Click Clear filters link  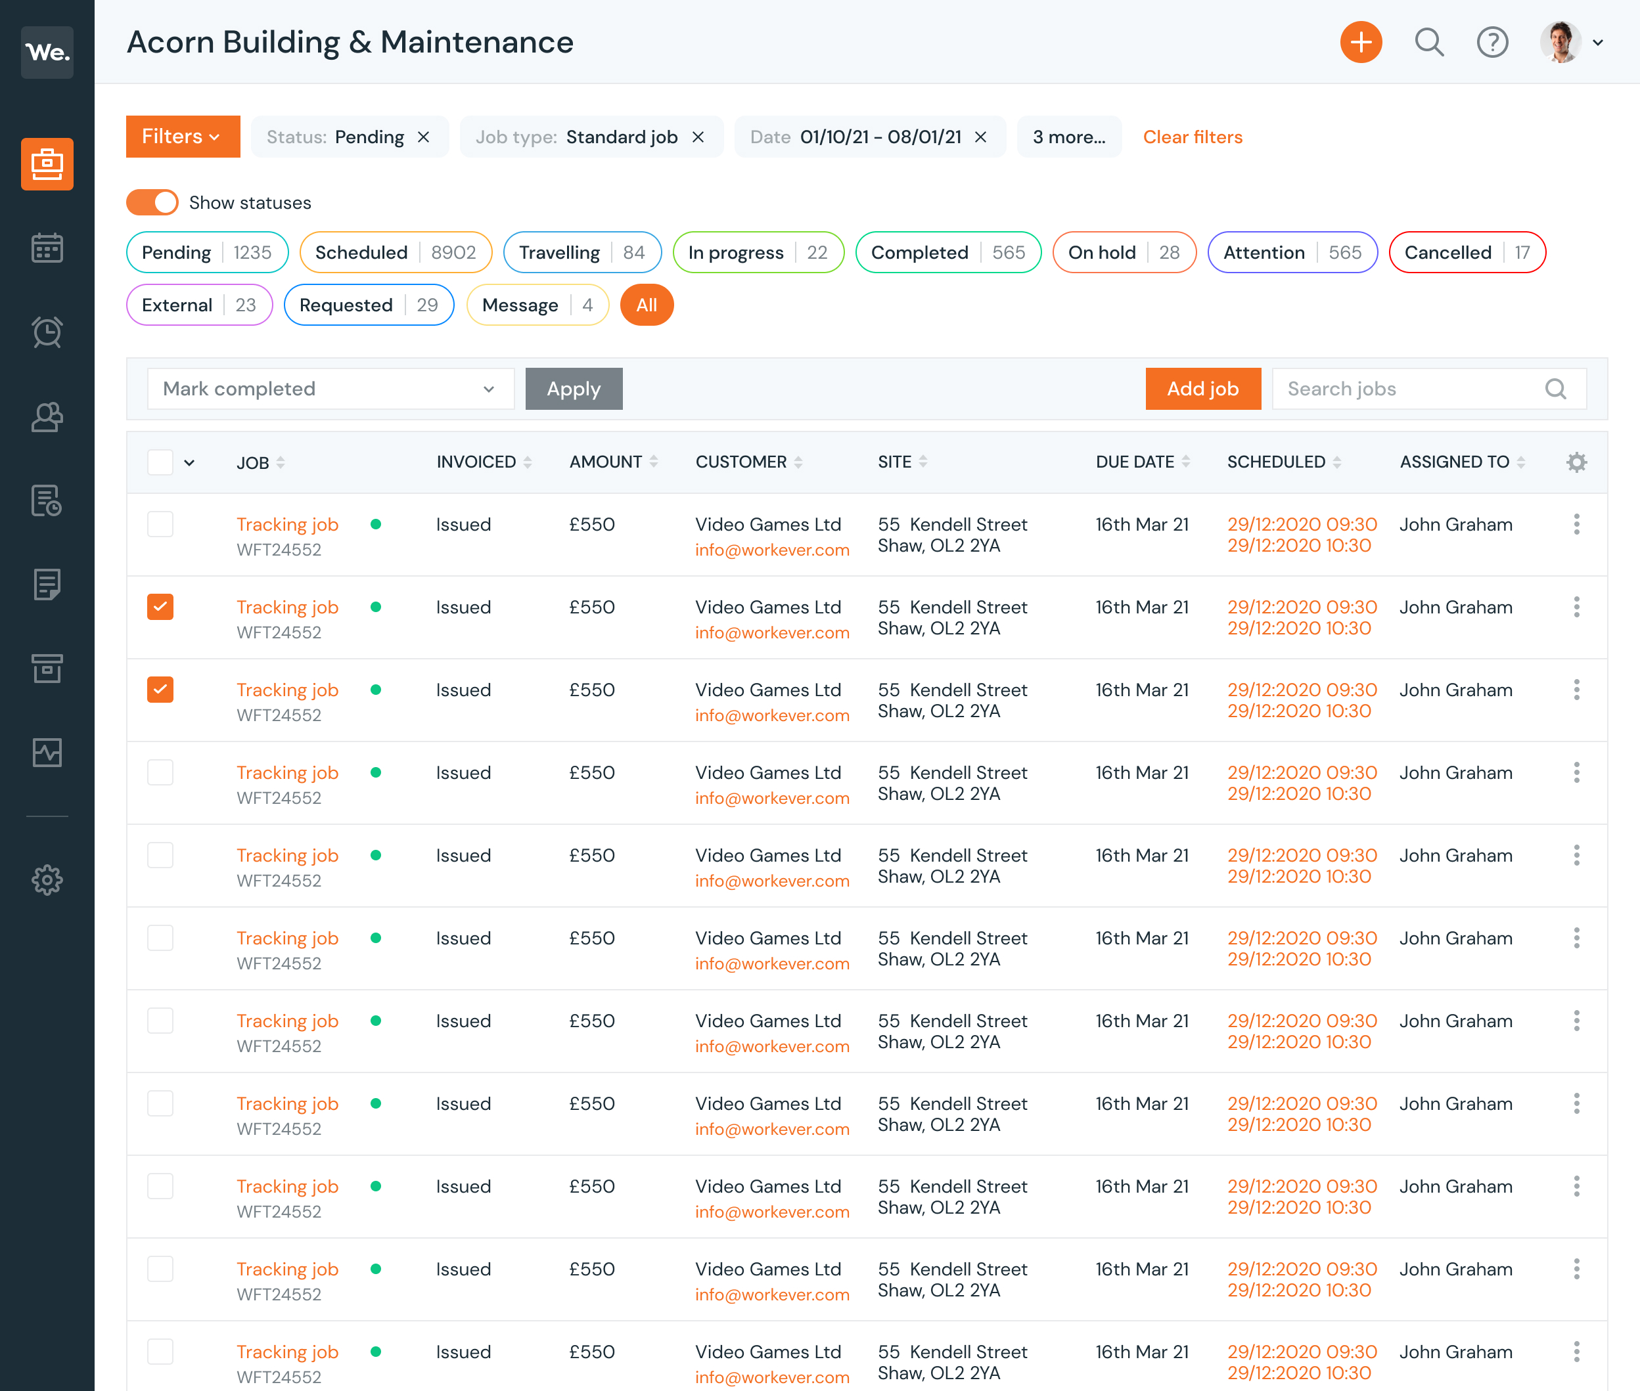1193,135
